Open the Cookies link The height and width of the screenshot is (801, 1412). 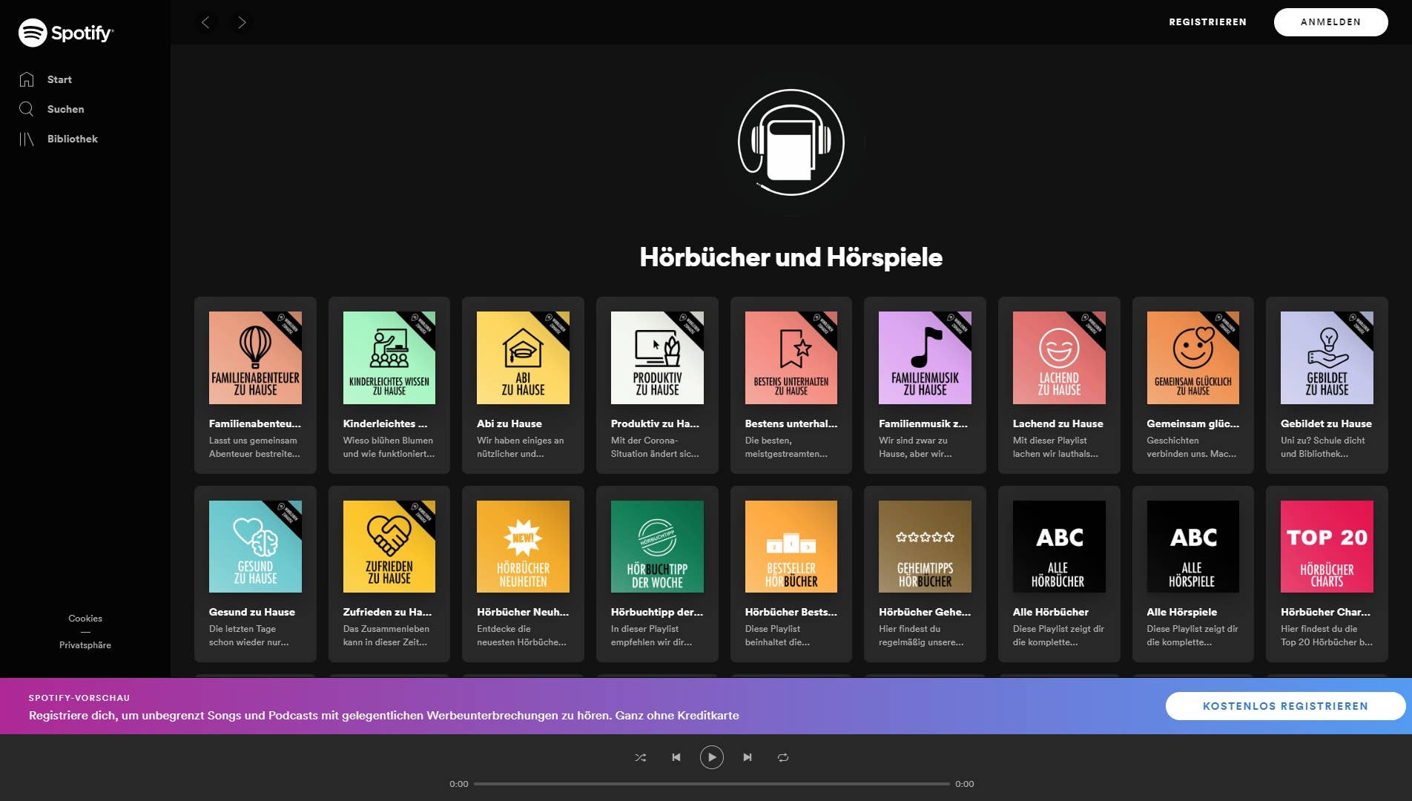[85, 619]
